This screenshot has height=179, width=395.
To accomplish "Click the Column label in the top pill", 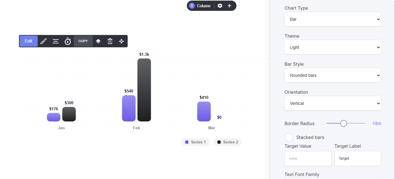I will (x=204, y=6).
